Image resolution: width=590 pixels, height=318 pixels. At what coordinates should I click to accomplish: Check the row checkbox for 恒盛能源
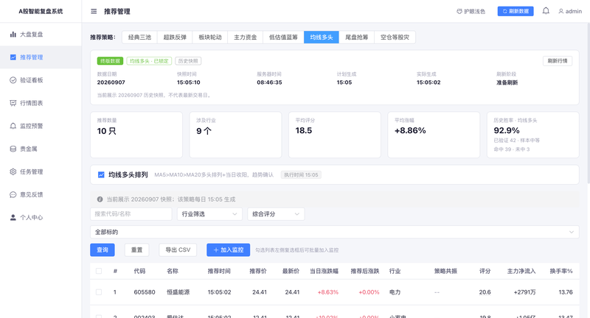point(99,291)
